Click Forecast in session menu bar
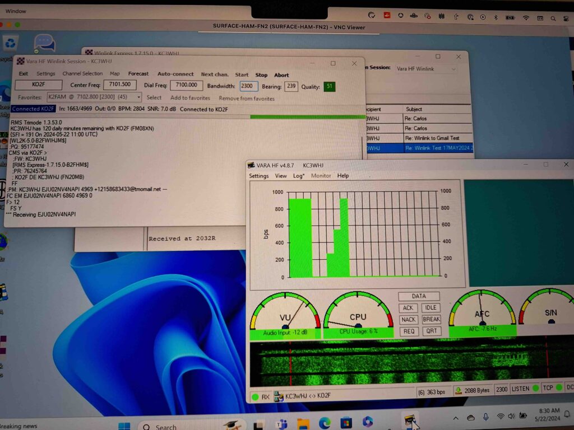Viewport: 574px width, 430px height. pos(138,74)
